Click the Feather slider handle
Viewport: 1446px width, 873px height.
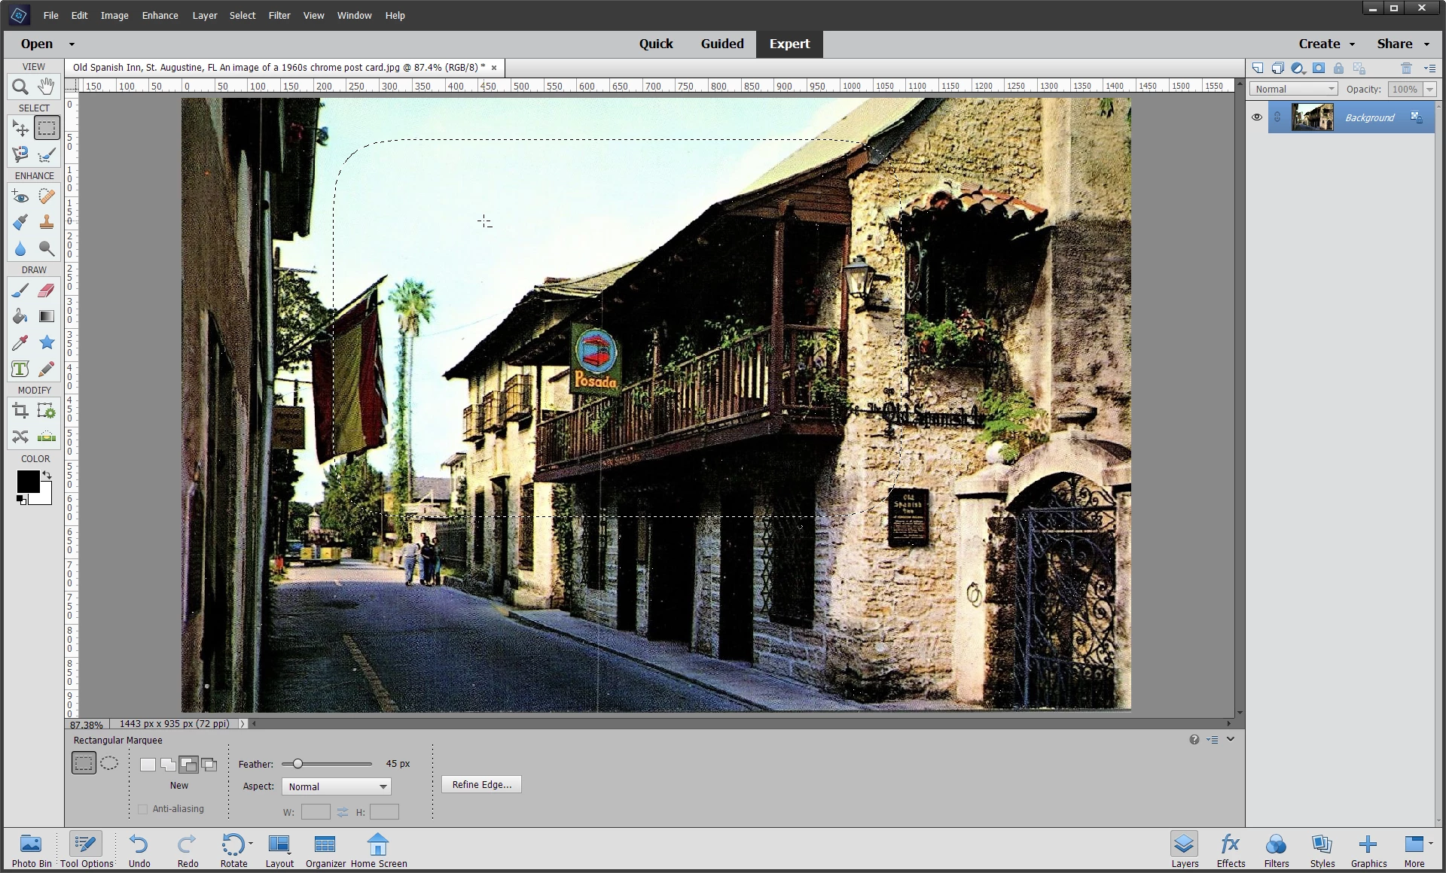(297, 764)
